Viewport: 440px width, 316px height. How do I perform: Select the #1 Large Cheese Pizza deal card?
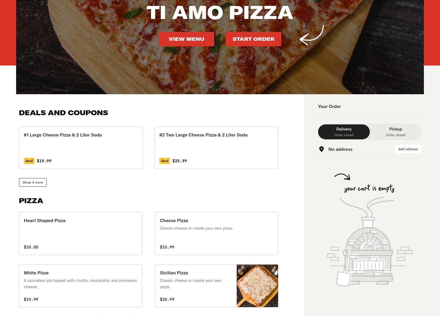[x=81, y=148]
